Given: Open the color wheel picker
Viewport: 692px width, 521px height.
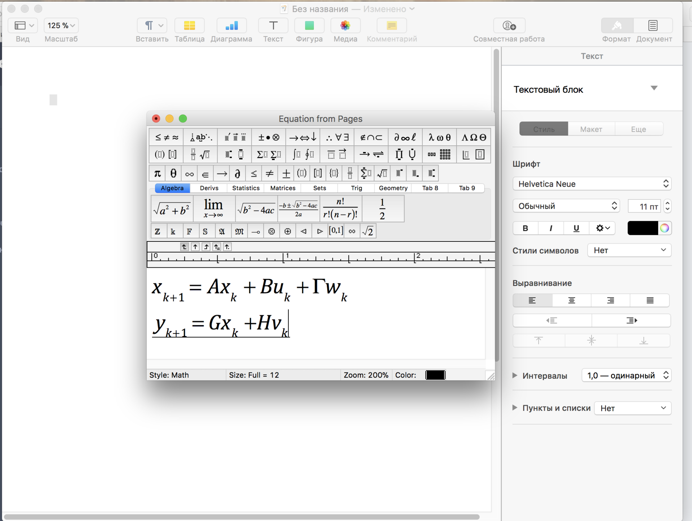Looking at the screenshot, I should [664, 228].
